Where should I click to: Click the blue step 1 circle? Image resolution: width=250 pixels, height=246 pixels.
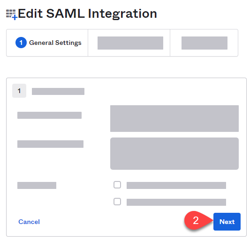pos(21,43)
